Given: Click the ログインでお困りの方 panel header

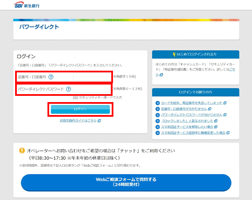Looking at the screenshot, I should click(x=196, y=92).
